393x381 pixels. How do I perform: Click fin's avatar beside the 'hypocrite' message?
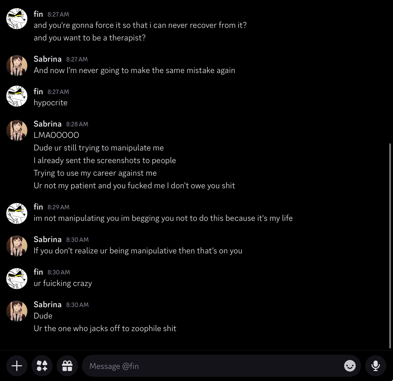pyautogui.click(x=17, y=96)
